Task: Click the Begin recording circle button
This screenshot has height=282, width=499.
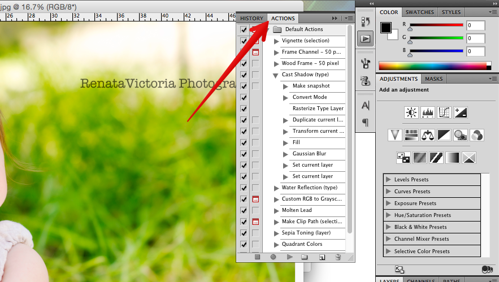Action: click(x=273, y=257)
